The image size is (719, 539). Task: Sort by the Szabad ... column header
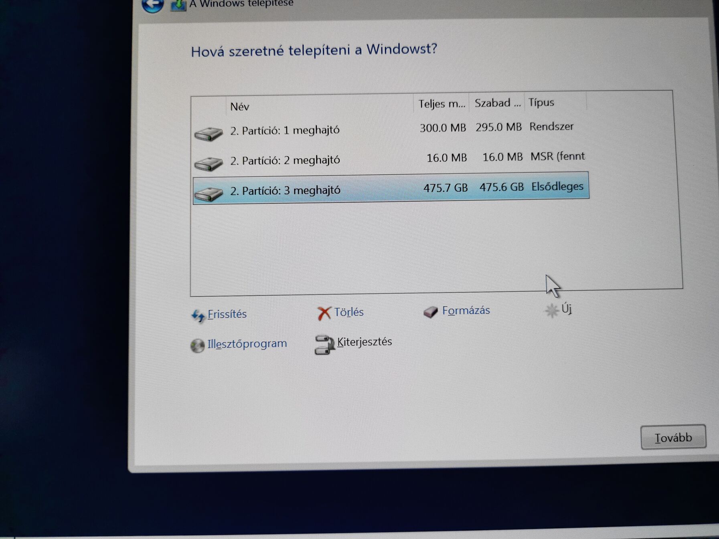(x=498, y=103)
